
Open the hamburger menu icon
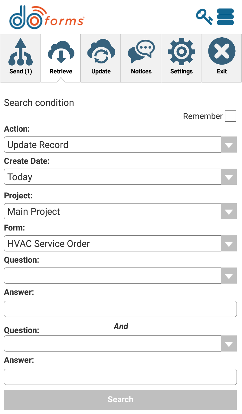pos(225,17)
